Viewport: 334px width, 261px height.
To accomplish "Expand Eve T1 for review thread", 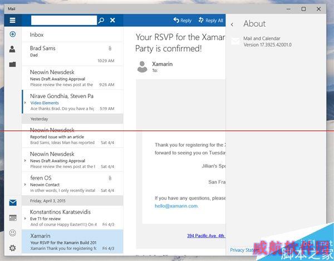I will coord(25,218).
